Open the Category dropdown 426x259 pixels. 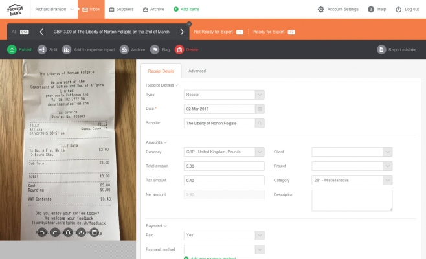click(x=352, y=180)
